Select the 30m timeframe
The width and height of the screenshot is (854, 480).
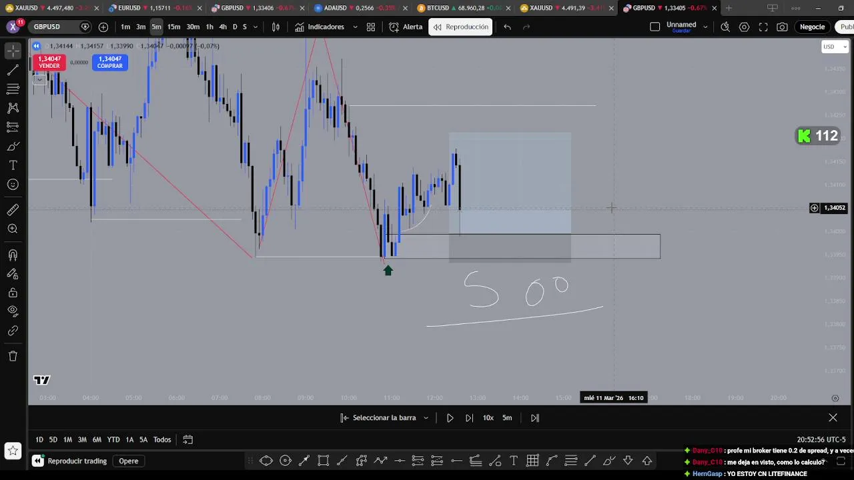pyautogui.click(x=193, y=27)
